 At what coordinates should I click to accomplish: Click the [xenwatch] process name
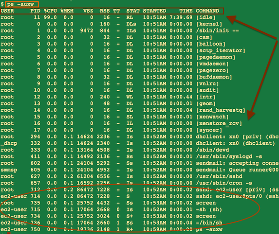pos(212,117)
